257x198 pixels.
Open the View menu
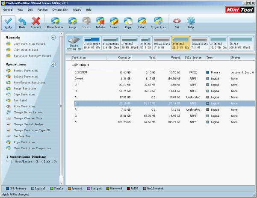pyautogui.click(x=21, y=10)
